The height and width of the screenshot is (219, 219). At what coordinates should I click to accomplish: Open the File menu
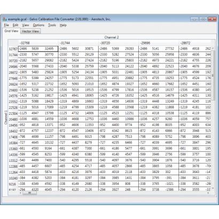[x=6, y=25]
